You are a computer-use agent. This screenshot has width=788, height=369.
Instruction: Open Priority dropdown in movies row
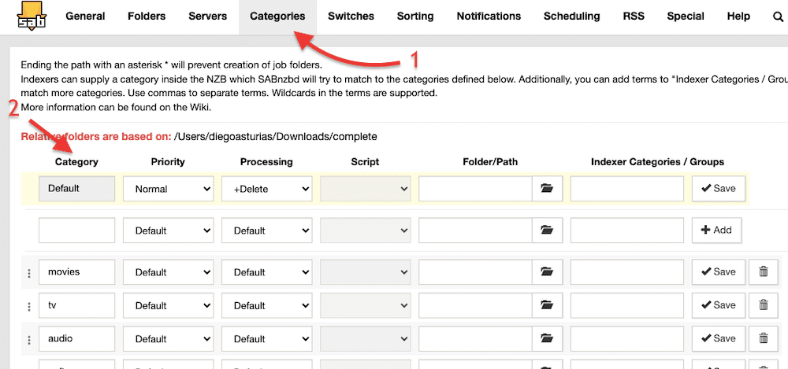168,272
